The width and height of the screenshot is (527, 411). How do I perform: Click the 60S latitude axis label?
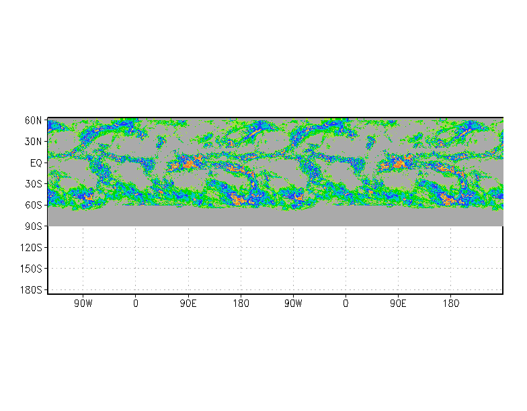coord(34,205)
